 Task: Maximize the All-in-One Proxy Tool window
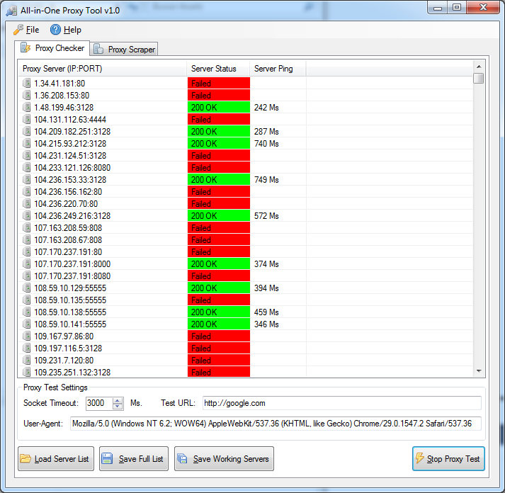(457, 7)
